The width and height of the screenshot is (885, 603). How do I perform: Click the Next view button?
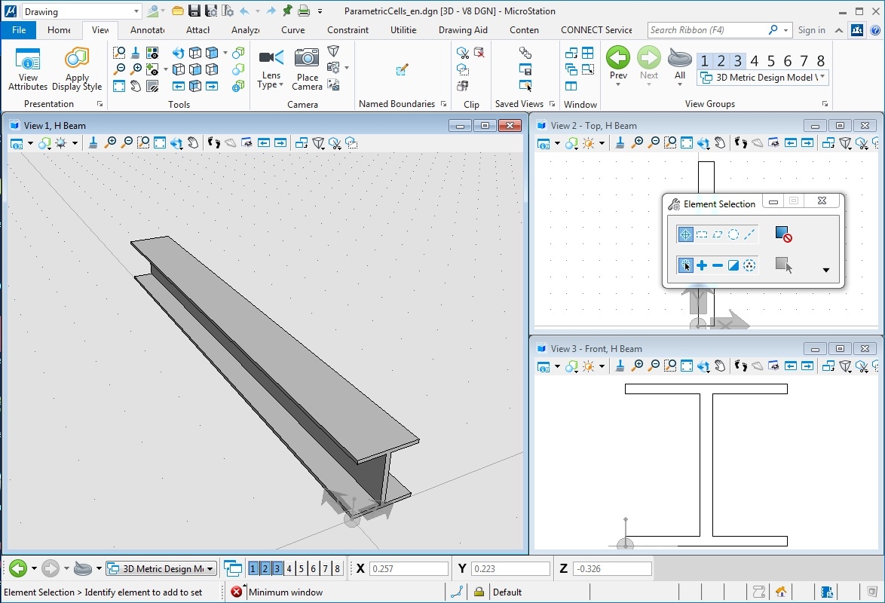(x=648, y=65)
